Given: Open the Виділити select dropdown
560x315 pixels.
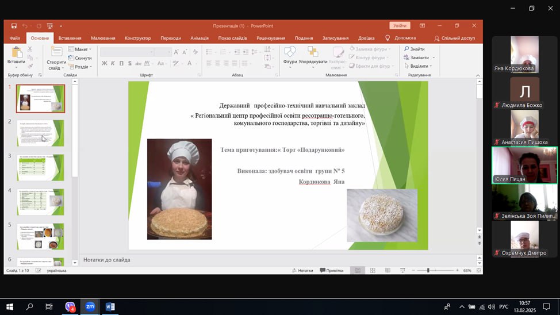Looking at the screenshot, I should [420, 66].
